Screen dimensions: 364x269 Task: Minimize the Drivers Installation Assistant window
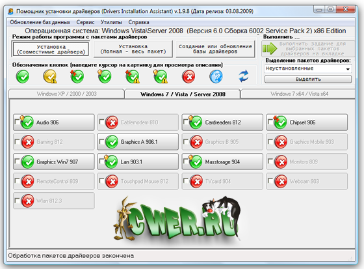coord(319,10)
